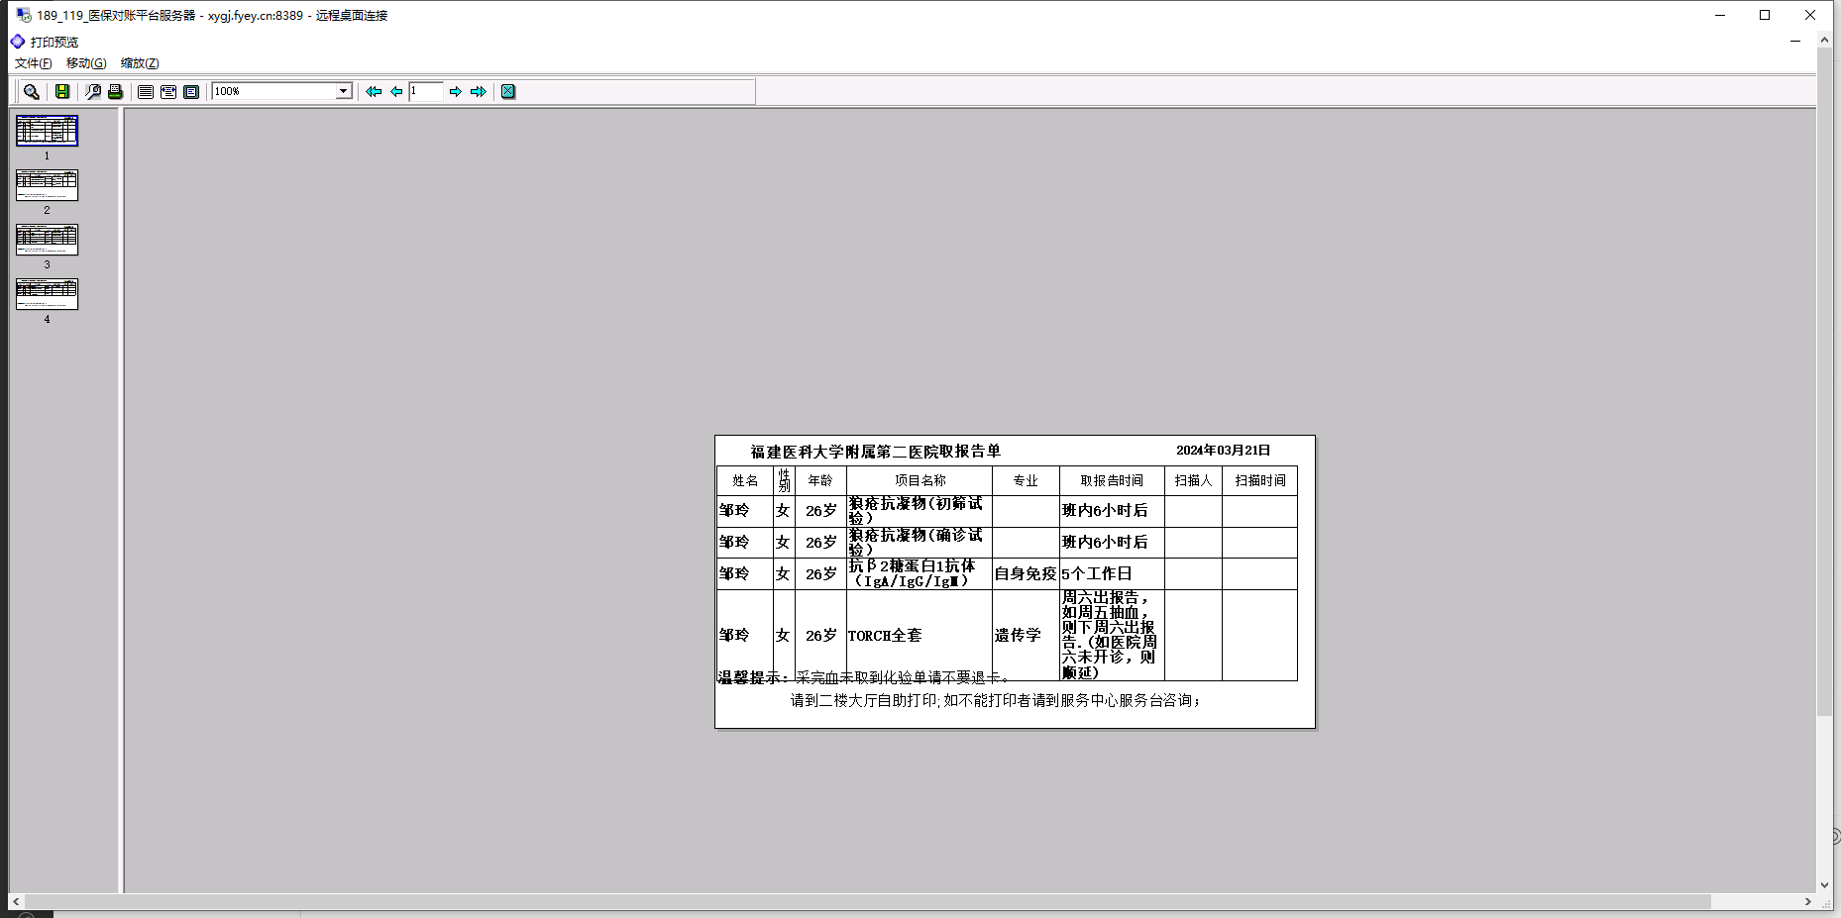Click the horizontal scrollbar right arrow

(x=1808, y=902)
